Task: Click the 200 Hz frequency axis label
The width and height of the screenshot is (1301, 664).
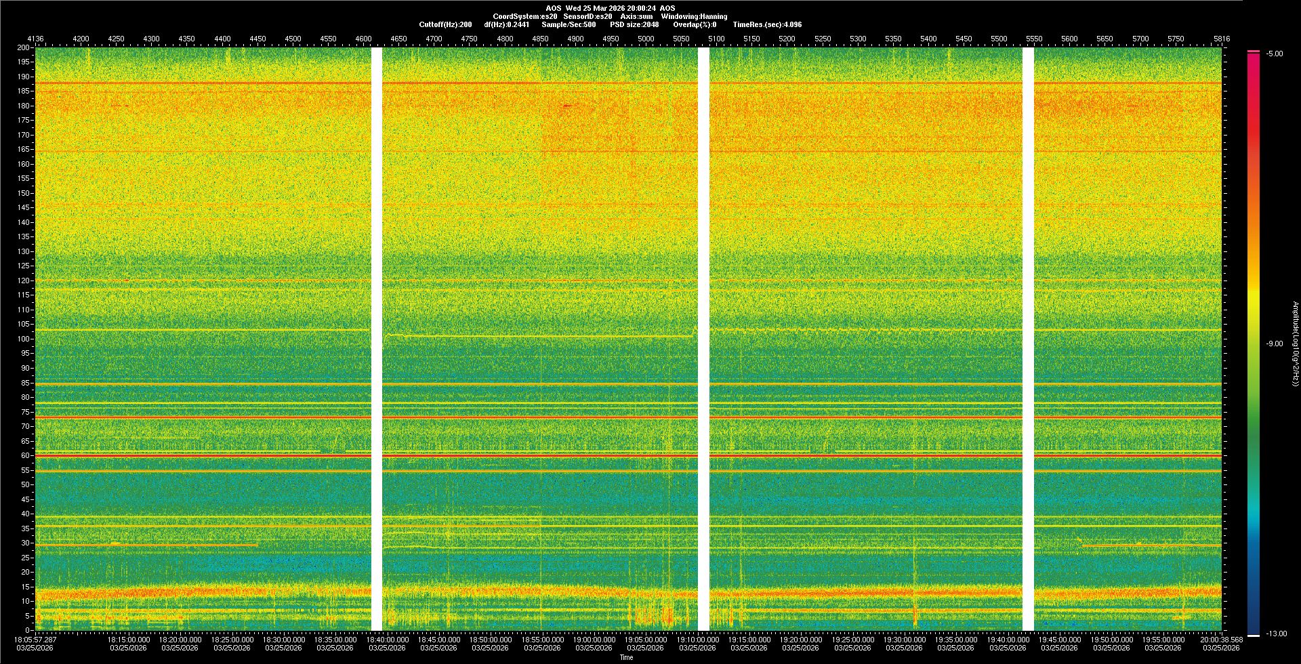Action: pyautogui.click(x=23, y=47)
